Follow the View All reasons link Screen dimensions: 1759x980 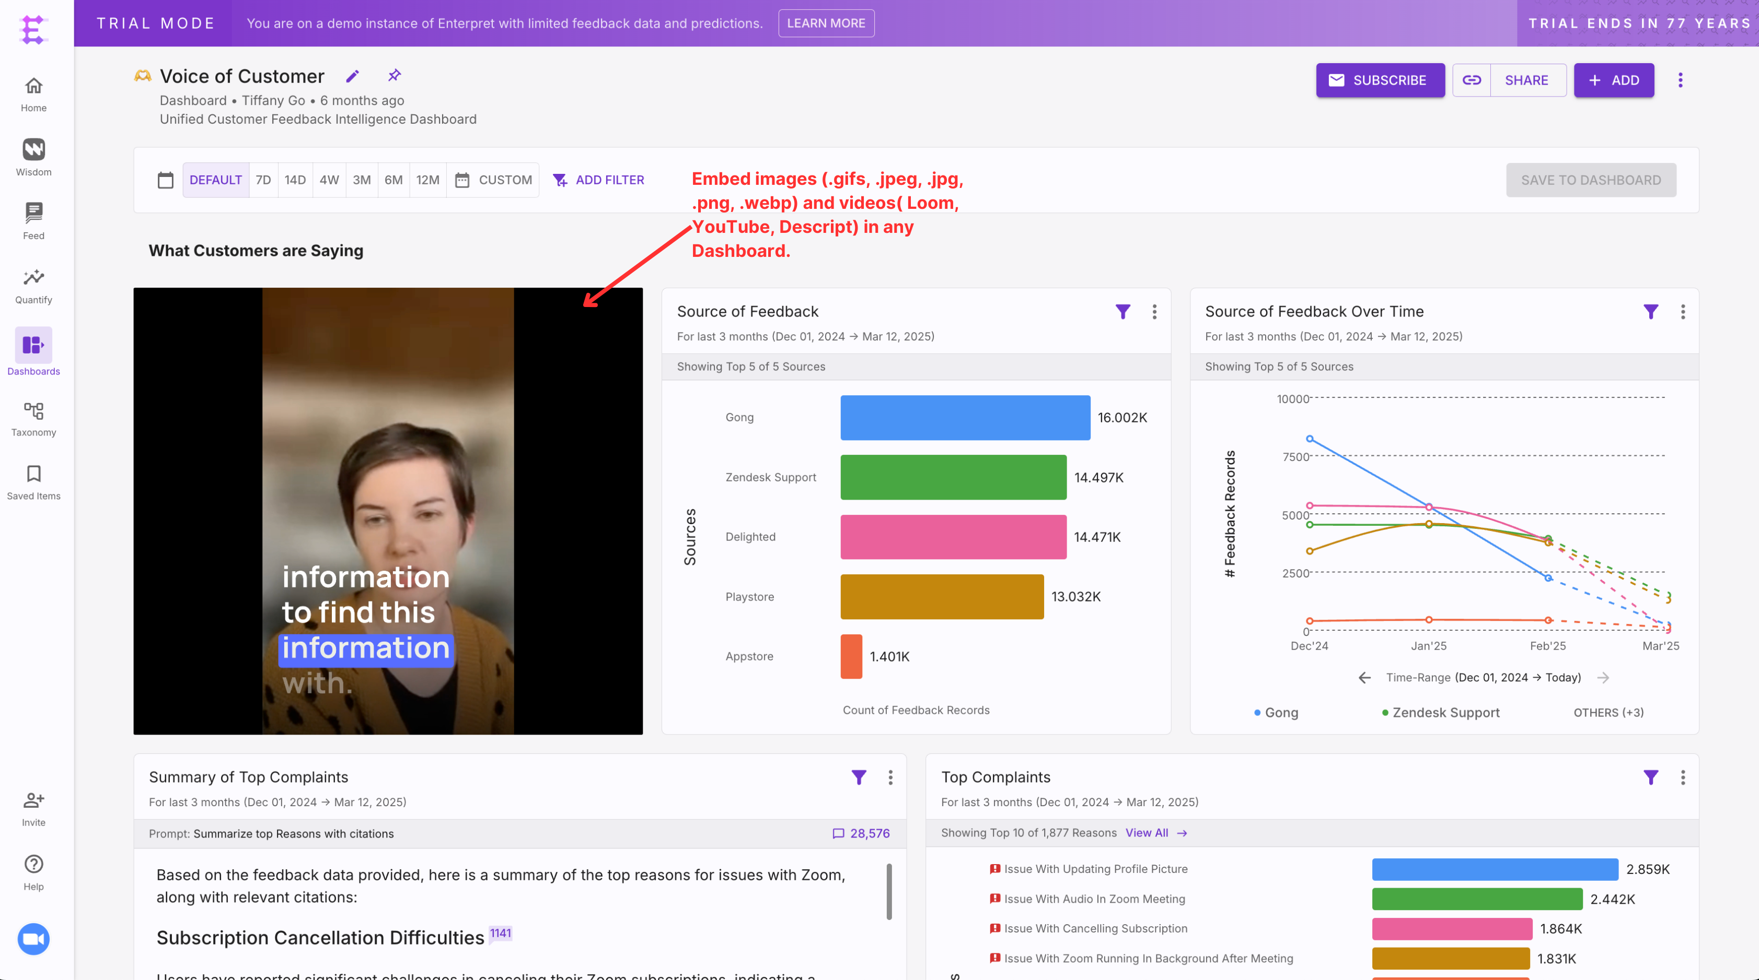pos(1155,833)
